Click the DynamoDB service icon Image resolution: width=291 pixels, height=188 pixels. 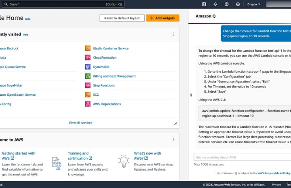point(88,67)
